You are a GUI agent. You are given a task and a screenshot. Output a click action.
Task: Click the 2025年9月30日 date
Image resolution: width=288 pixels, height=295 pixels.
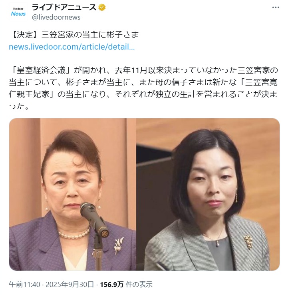[x=70, y=285]
